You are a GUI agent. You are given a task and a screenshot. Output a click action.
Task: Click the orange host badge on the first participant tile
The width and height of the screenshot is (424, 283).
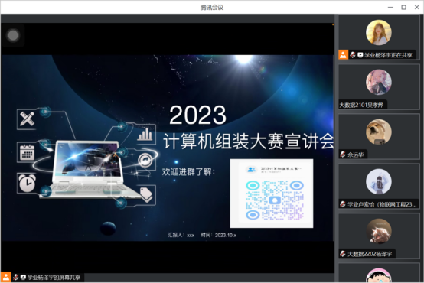click(x=343, y=55)
